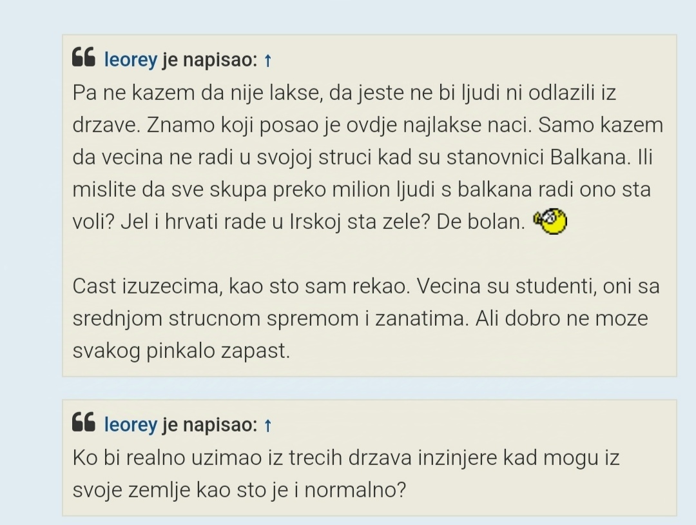Jump to original post via second up arrow
The width and height of the screenshot is (696, 525).
click(x=267, y=425)
